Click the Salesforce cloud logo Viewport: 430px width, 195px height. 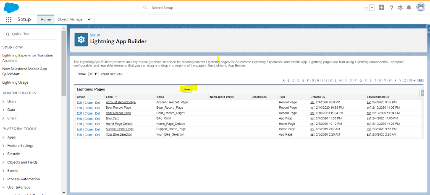tap(12, 8)
